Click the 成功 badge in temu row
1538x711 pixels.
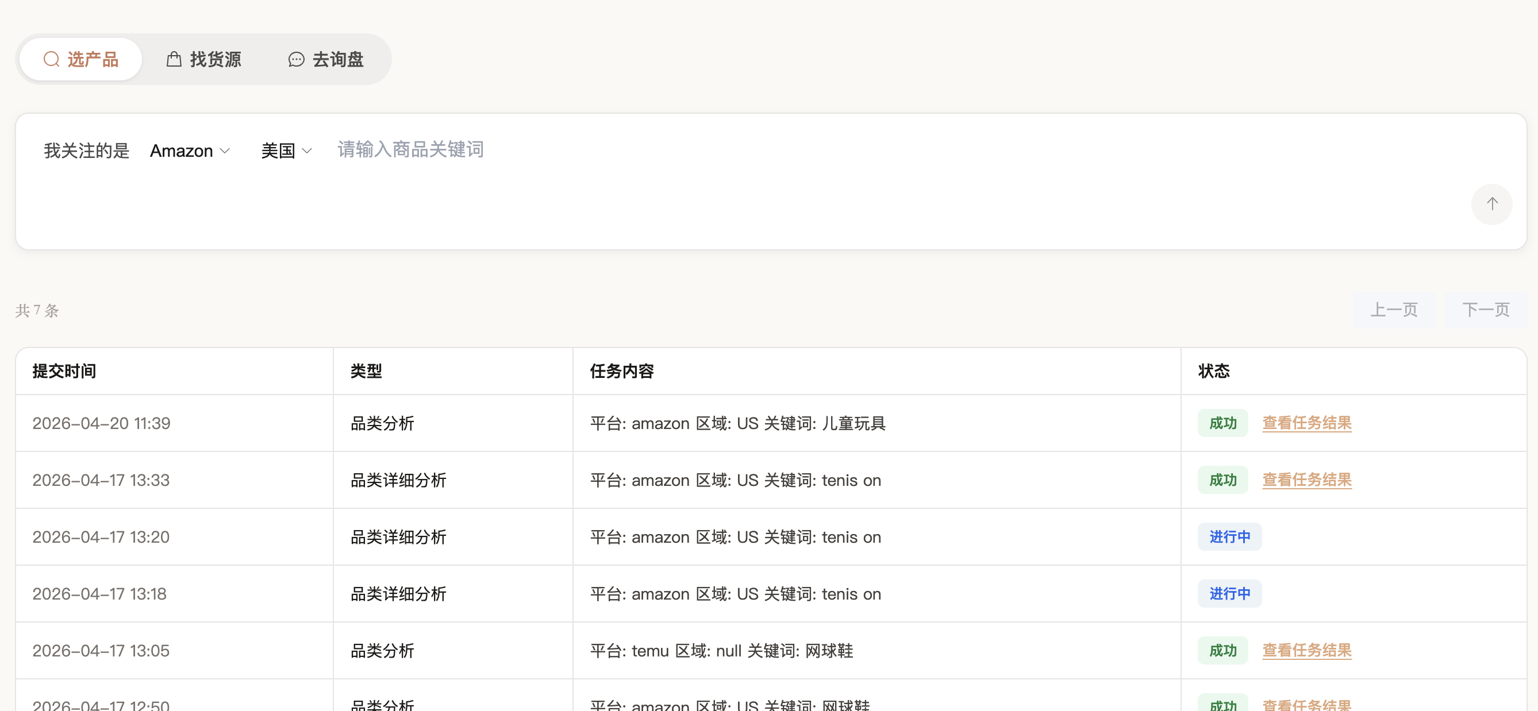[x=1223, y=650]
